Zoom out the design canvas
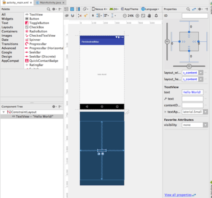 click(x=125, y=16)
